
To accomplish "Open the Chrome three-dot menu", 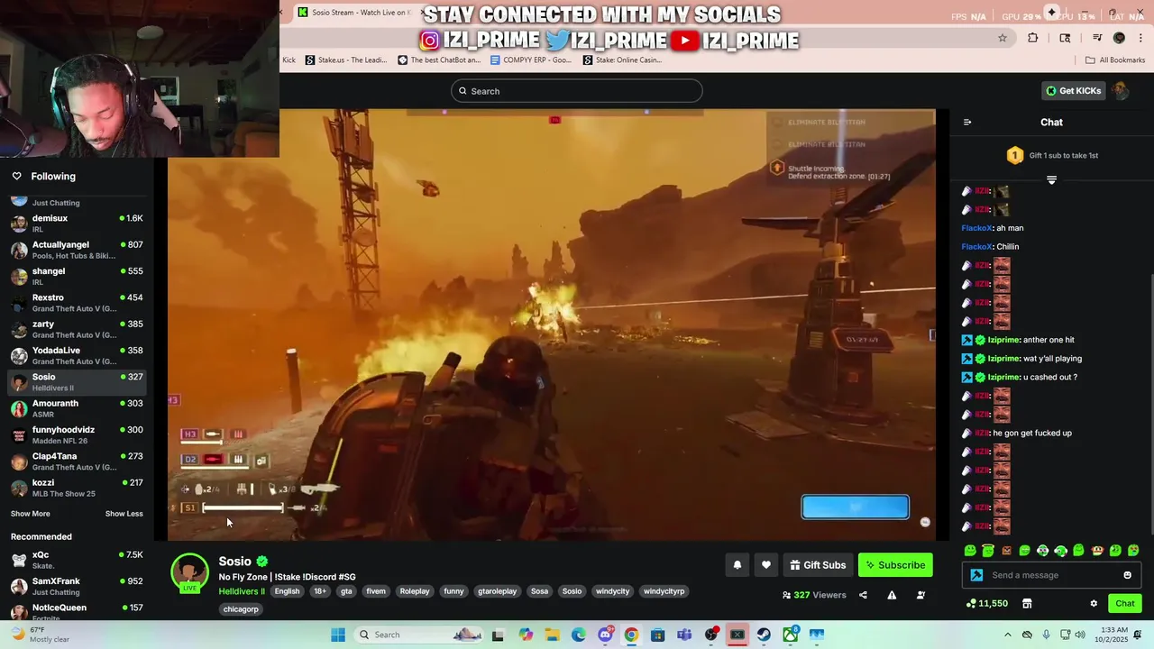I will click(1141, 38).
